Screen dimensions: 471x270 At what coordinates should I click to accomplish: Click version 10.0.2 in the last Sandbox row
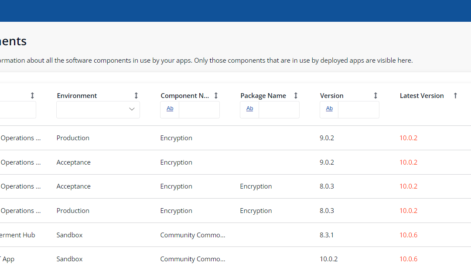point(329,259)
